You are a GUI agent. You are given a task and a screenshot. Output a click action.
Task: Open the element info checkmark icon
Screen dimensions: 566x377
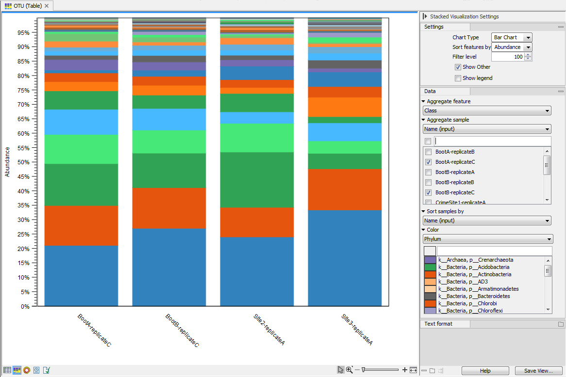(46, 370)
